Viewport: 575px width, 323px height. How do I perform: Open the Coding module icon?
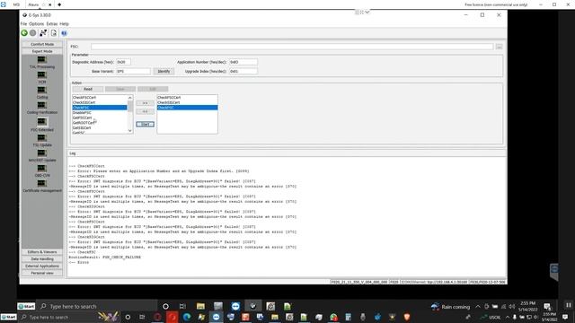point(42,90)
